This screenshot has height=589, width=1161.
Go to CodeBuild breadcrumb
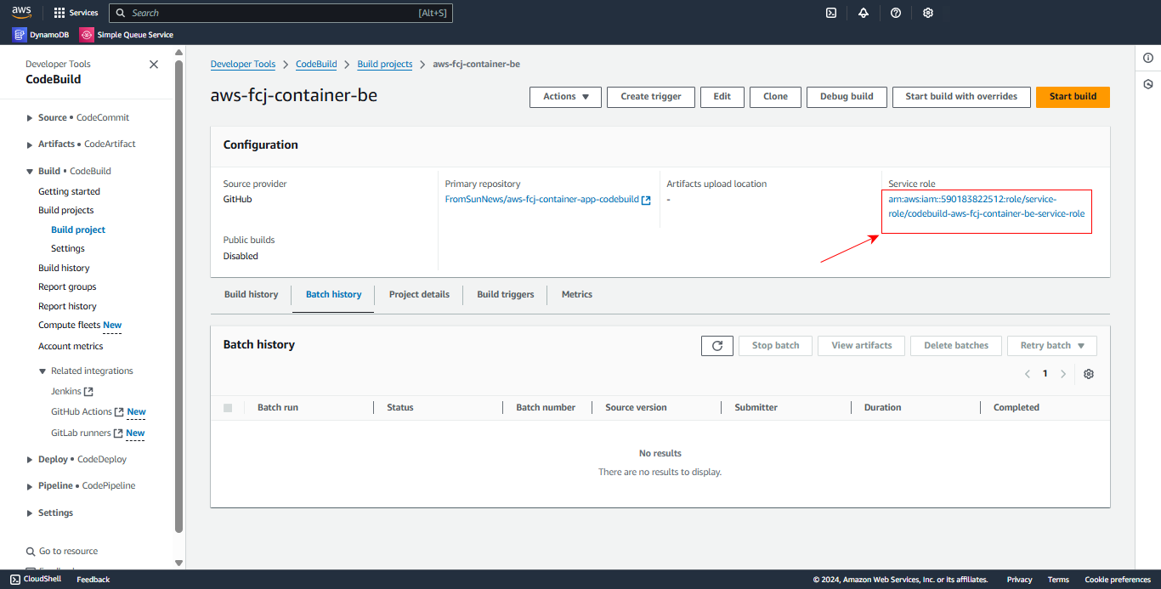(316, 65)
